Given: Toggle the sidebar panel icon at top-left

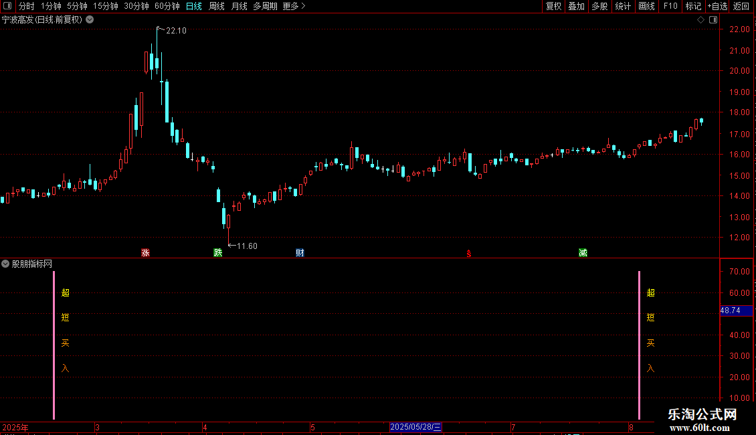Looking at the screenshot, I should pyautogui.click(x=7, y=6).
